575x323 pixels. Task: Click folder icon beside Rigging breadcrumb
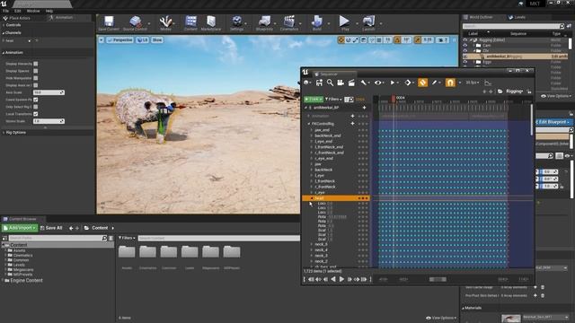(500, 92)
